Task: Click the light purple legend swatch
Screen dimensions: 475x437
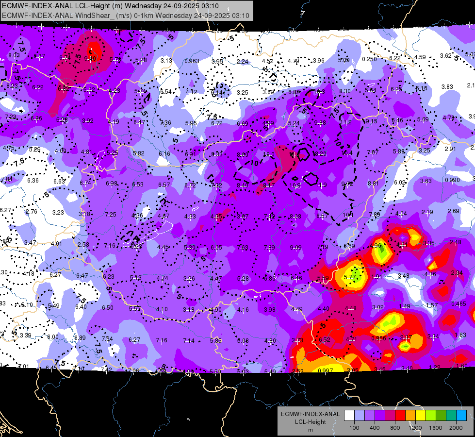Action: tap(370, 416)
